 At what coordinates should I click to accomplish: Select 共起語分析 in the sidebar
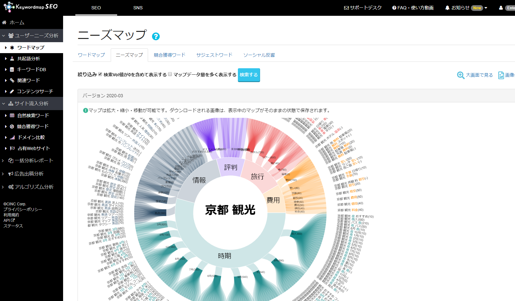(x=29, y=59)
